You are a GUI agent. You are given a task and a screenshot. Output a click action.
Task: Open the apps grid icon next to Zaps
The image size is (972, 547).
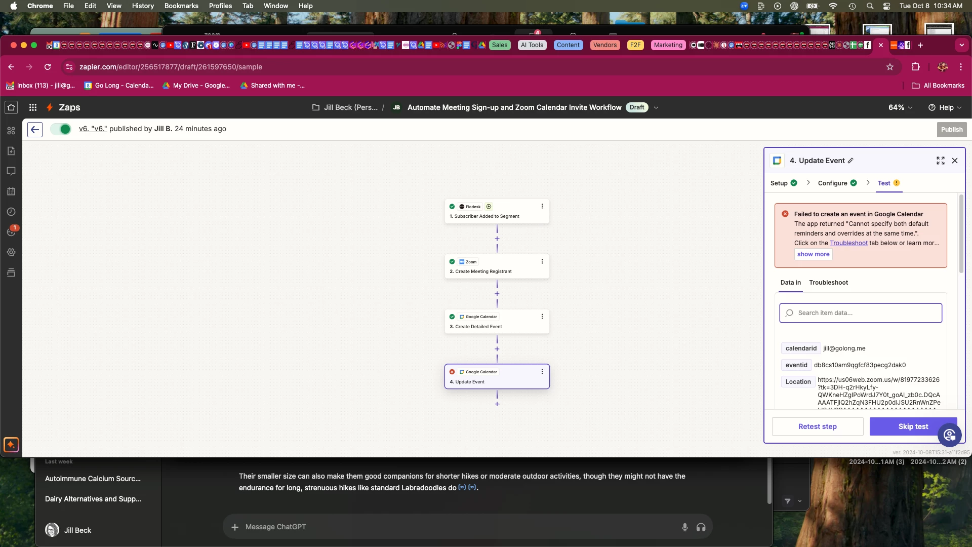(33, 107)
